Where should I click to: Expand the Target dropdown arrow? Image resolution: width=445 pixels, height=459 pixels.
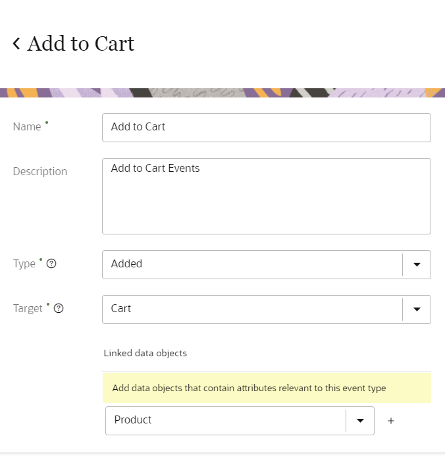point(417,309)
